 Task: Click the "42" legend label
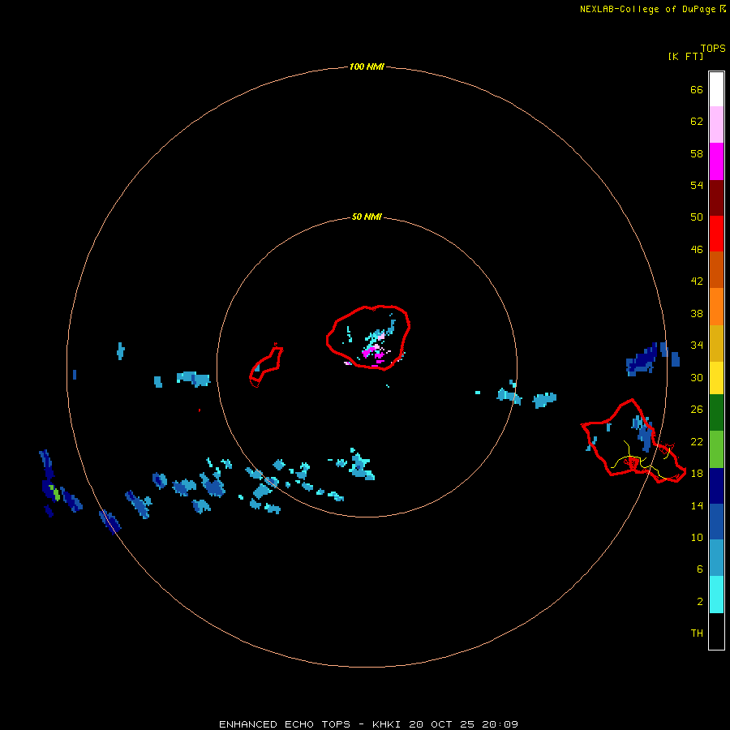click(697, 281)
